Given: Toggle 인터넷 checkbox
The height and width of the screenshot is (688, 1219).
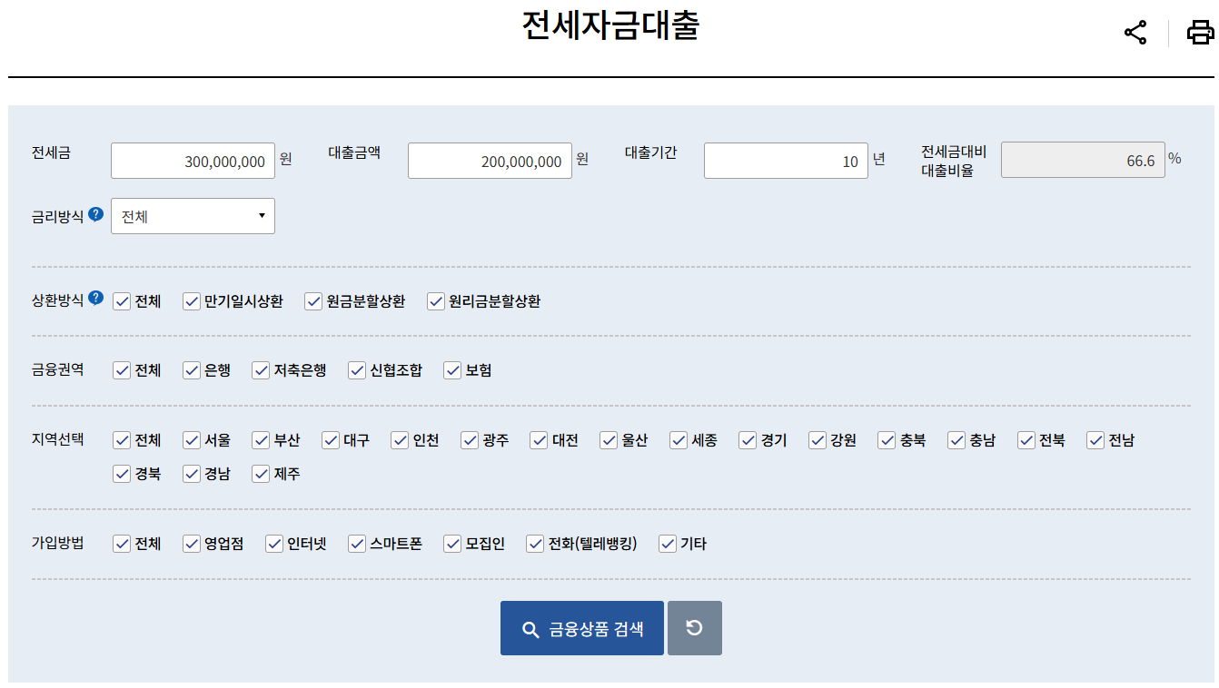Looking at the screenshot, I should (274, 544).
